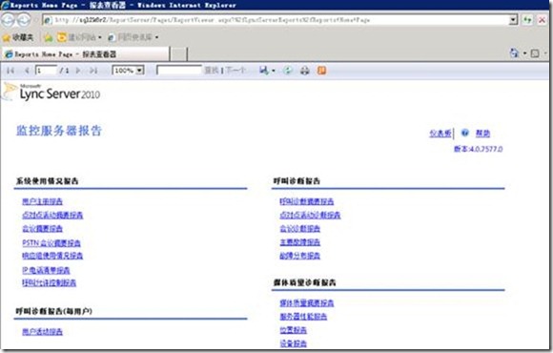Open 服务器性能报告 link
553x353 pixels.
point(303,317)
